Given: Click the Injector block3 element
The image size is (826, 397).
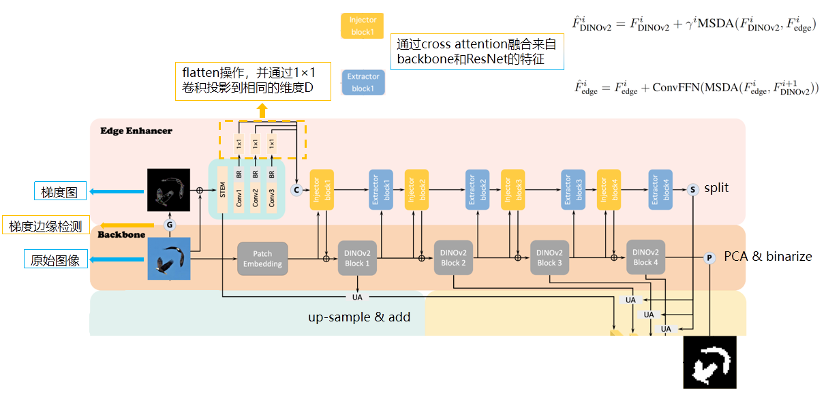Looking at the screenshot, I should pyautogui.click(x=513, y=190).
